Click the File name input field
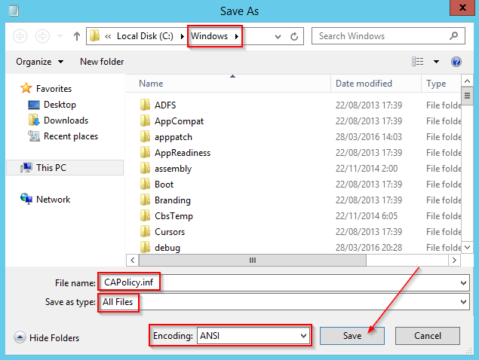This screenshot has width=479, height=360. point(279,282)
